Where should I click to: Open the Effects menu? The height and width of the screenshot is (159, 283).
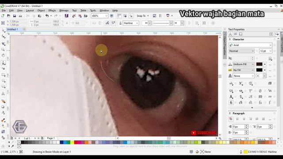[52, 11]
